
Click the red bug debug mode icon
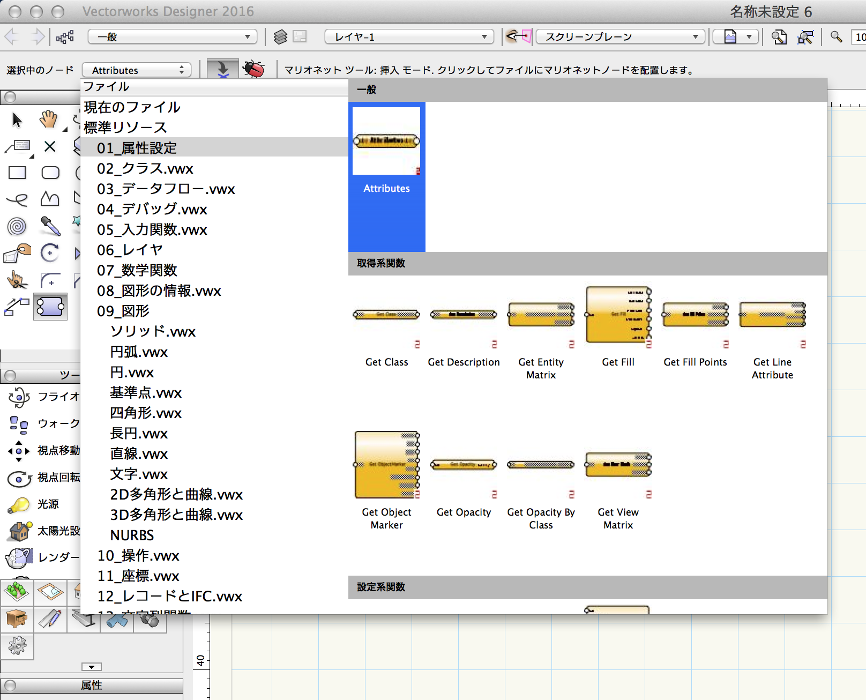(x=254, y=69)
